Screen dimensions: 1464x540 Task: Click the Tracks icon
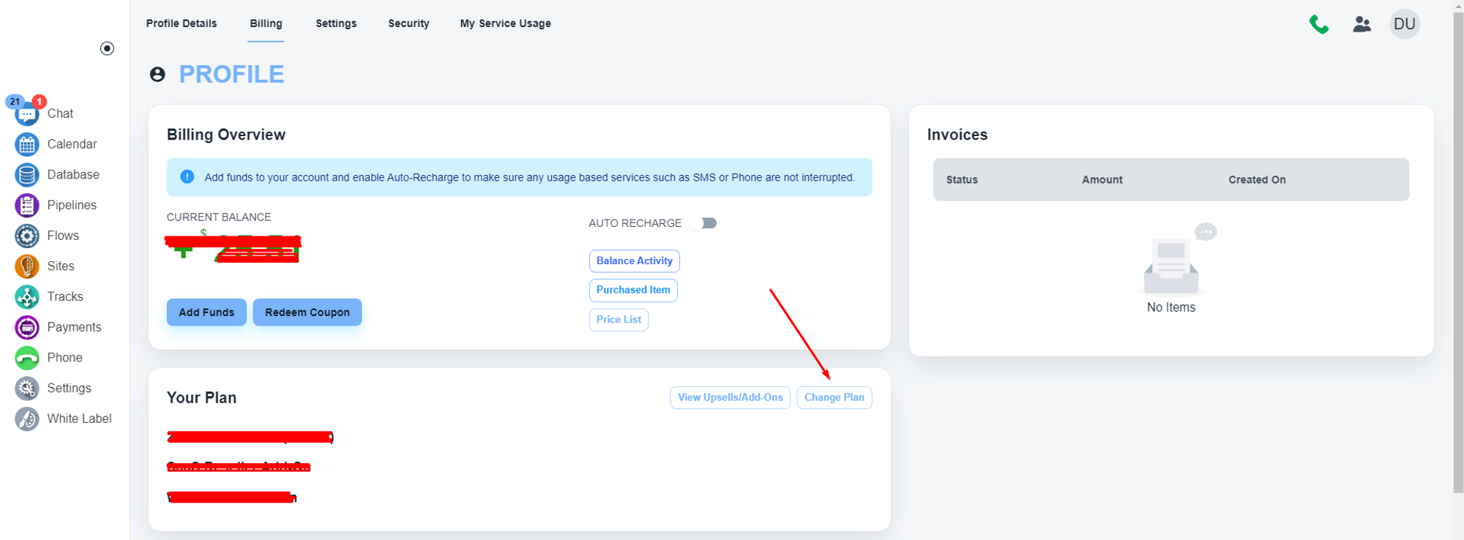tap(27, 297)
